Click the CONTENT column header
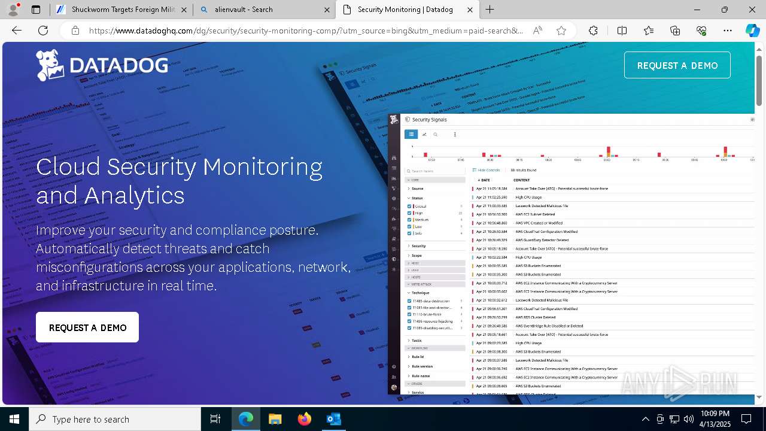The height and width of the screenshot is (431, 766). pos(521,180)
